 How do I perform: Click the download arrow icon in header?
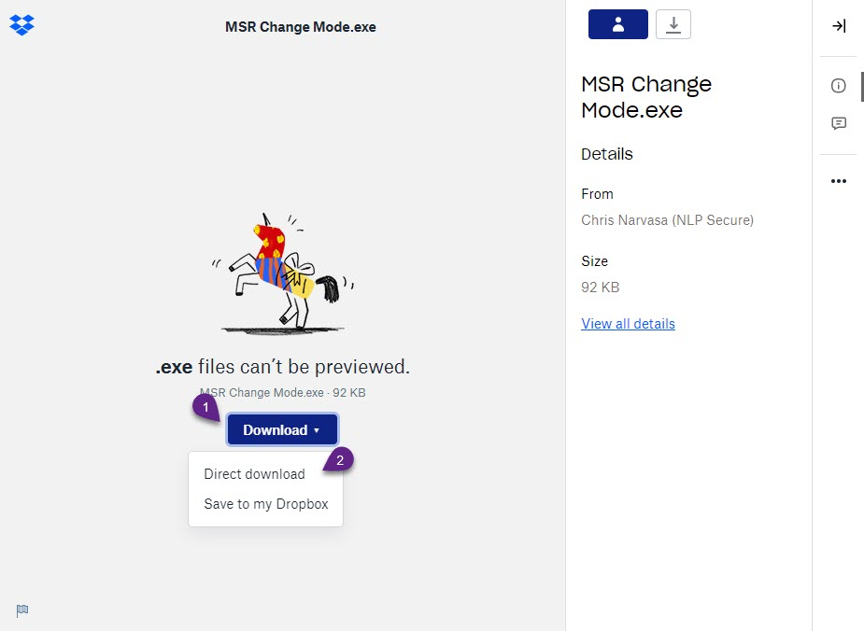pos(673,24)
